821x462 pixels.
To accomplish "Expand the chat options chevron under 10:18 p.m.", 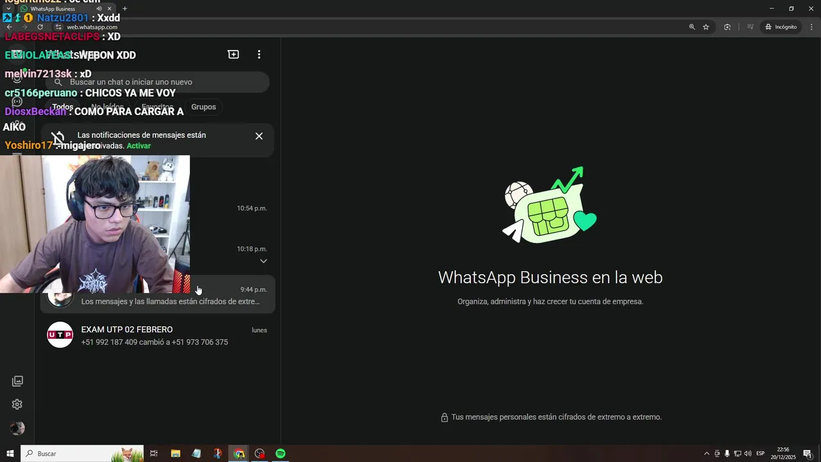I will (264, 261).
